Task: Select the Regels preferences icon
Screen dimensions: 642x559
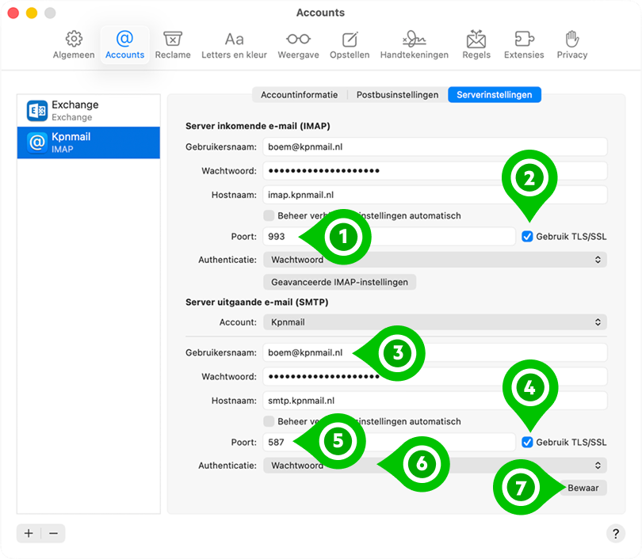Action: [476, 44]
